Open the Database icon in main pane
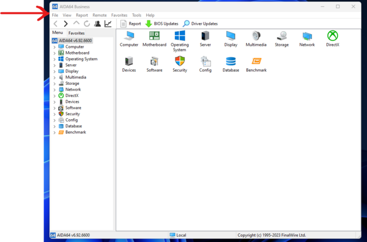The width and height of the screenshot is (367, 242). click(x=231, y=62)
